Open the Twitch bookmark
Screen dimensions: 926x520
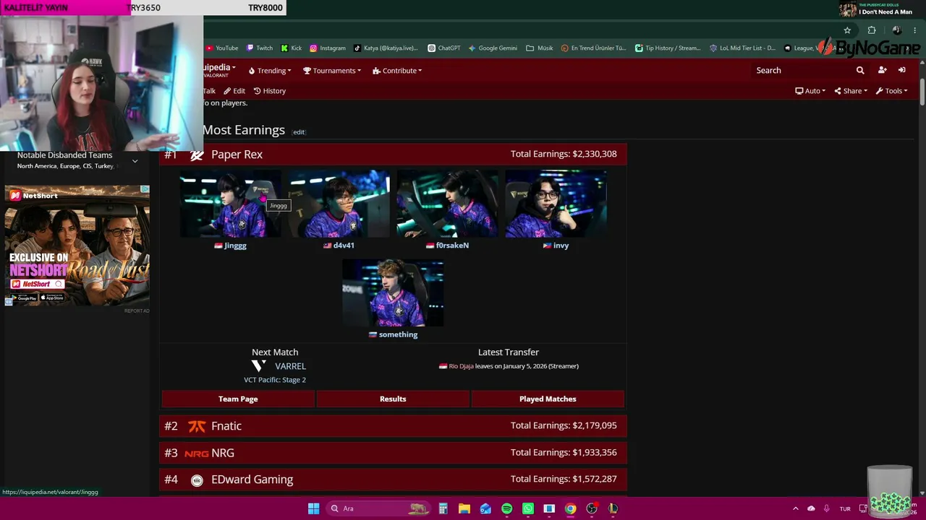pyautogui.click(x=260, y=48)
